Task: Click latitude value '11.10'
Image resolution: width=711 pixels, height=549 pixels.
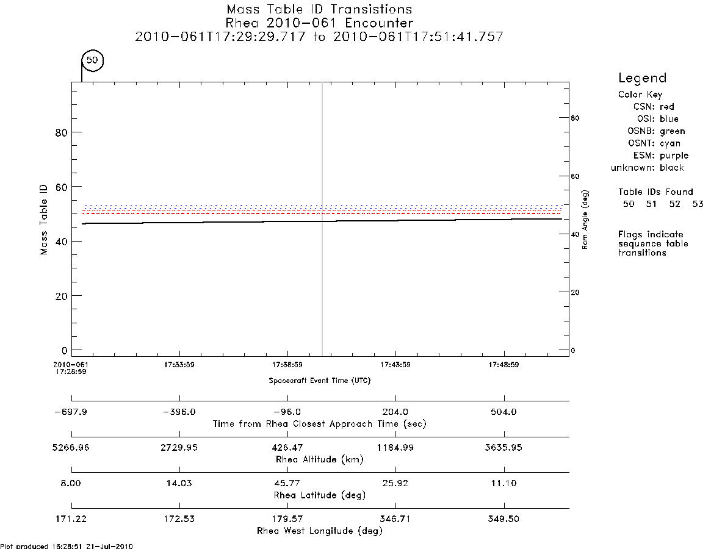Action: pos(503,483)
